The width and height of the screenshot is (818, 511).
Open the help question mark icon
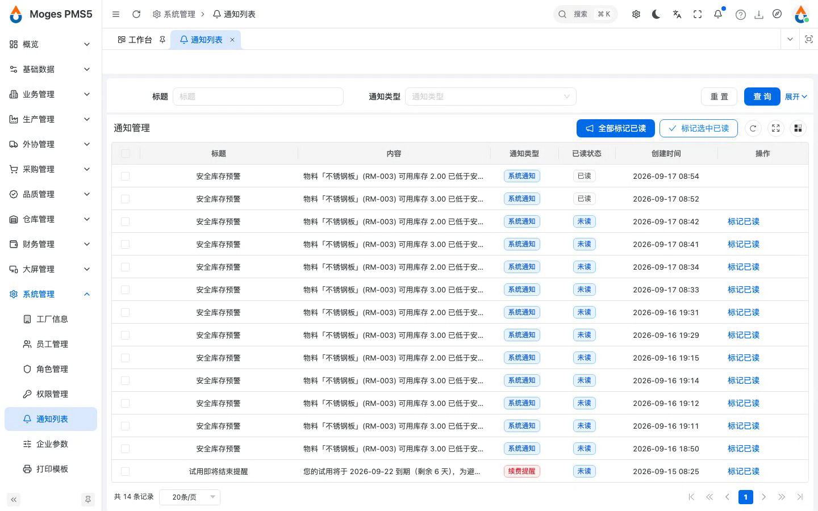pos(741,15)
